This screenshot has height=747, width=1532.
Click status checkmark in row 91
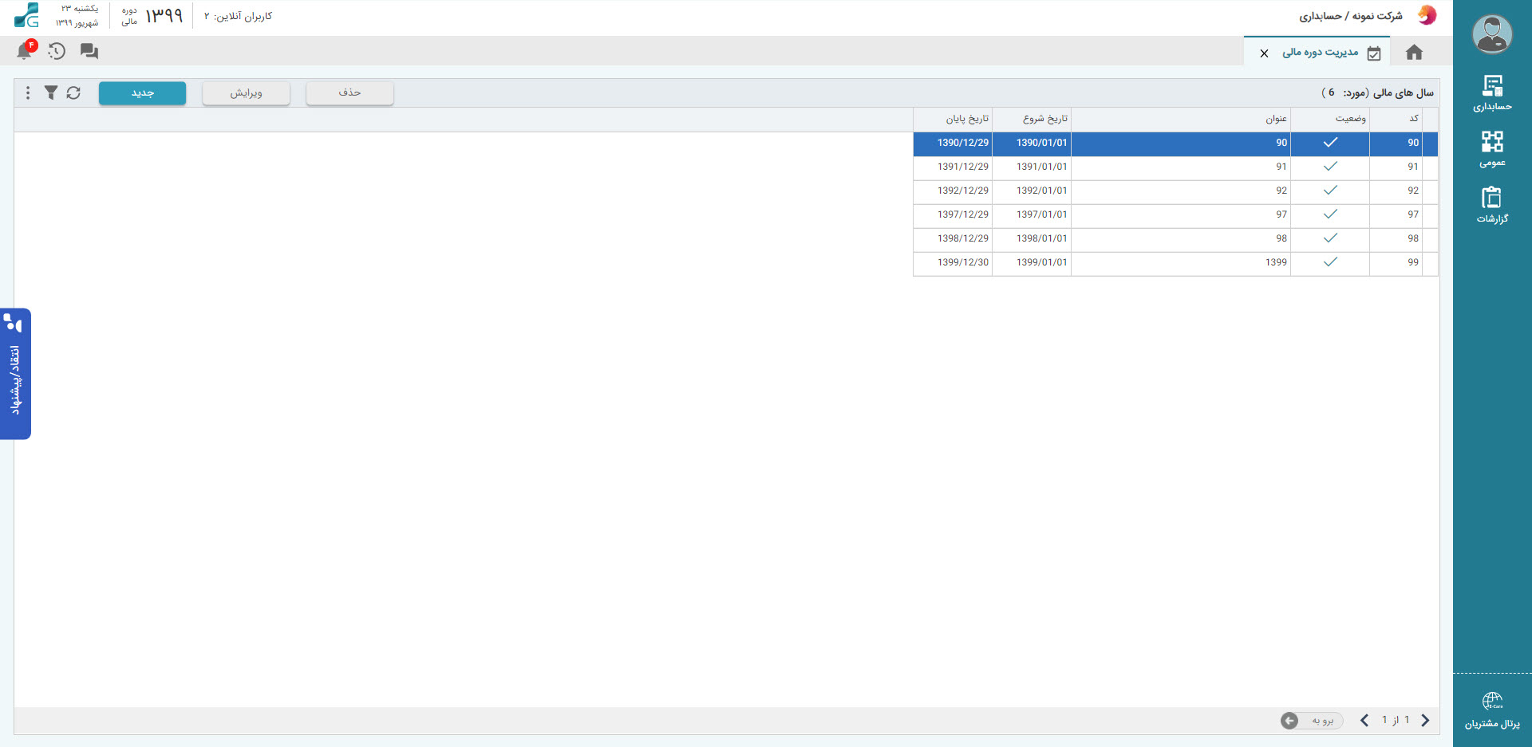(x=1330, y=167)
